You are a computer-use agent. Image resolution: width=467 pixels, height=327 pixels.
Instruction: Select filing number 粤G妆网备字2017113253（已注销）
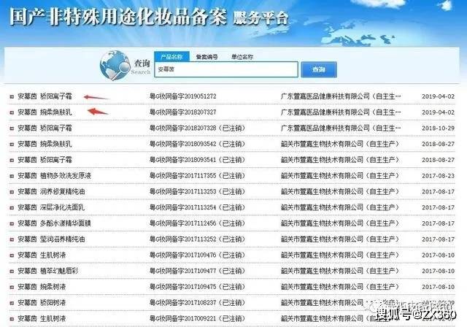198,192
